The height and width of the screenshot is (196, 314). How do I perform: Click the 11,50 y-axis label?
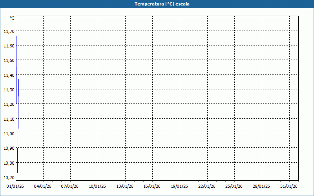[x=9, y=60]
